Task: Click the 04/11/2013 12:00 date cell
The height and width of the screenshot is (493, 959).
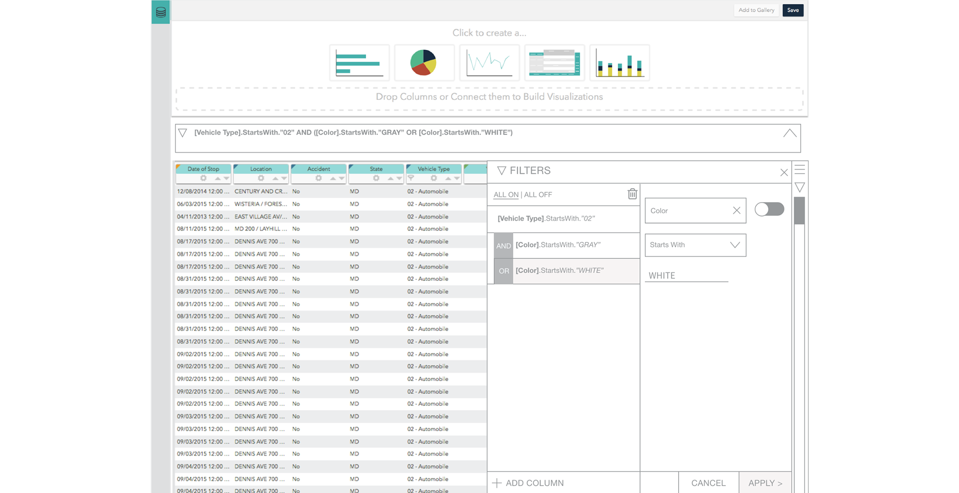Action: 203,217
